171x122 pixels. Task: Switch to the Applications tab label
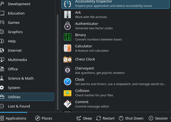(16, 118)
